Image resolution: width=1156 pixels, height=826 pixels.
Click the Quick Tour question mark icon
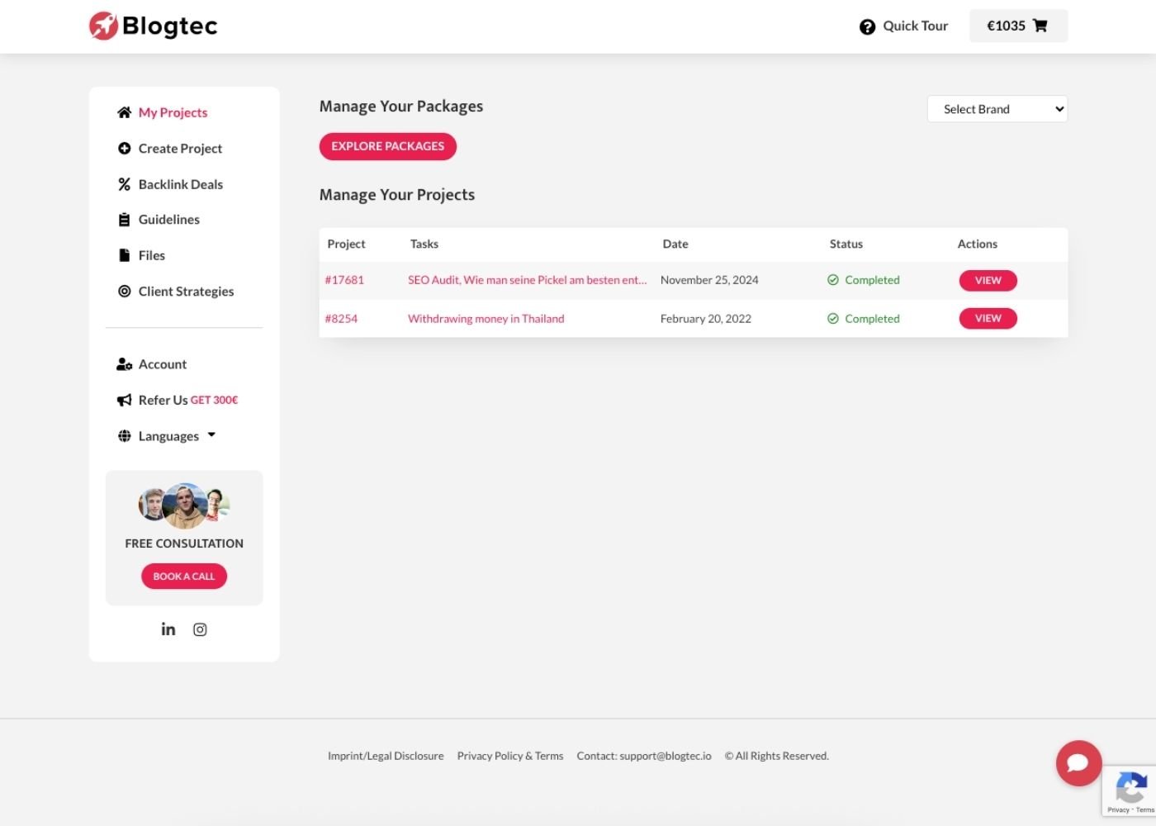[867, 26]
